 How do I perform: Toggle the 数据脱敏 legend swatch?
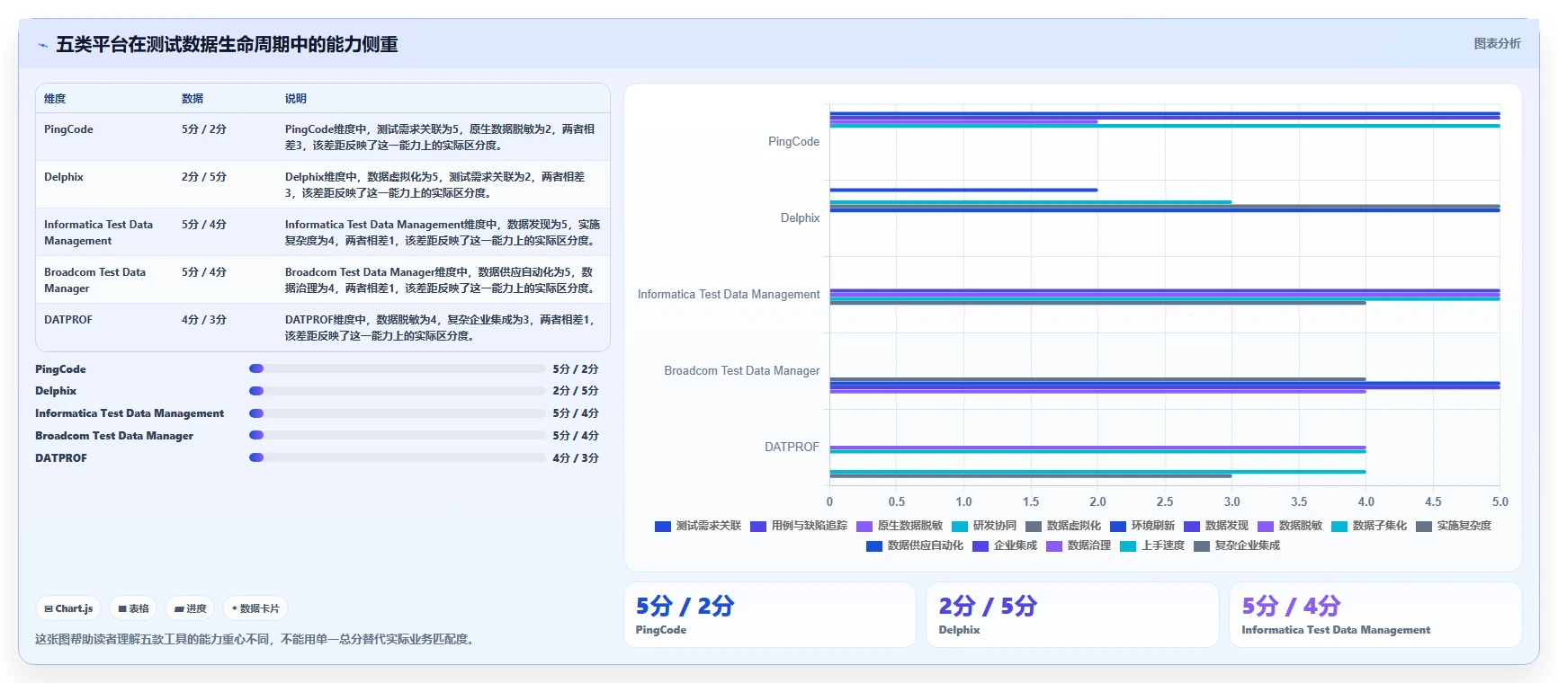point(1266,526)
